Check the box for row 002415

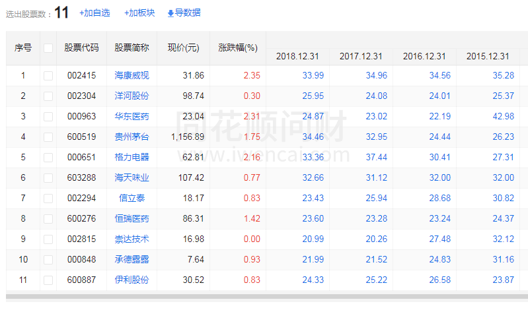pyautogui.click(x=48, y=76)
